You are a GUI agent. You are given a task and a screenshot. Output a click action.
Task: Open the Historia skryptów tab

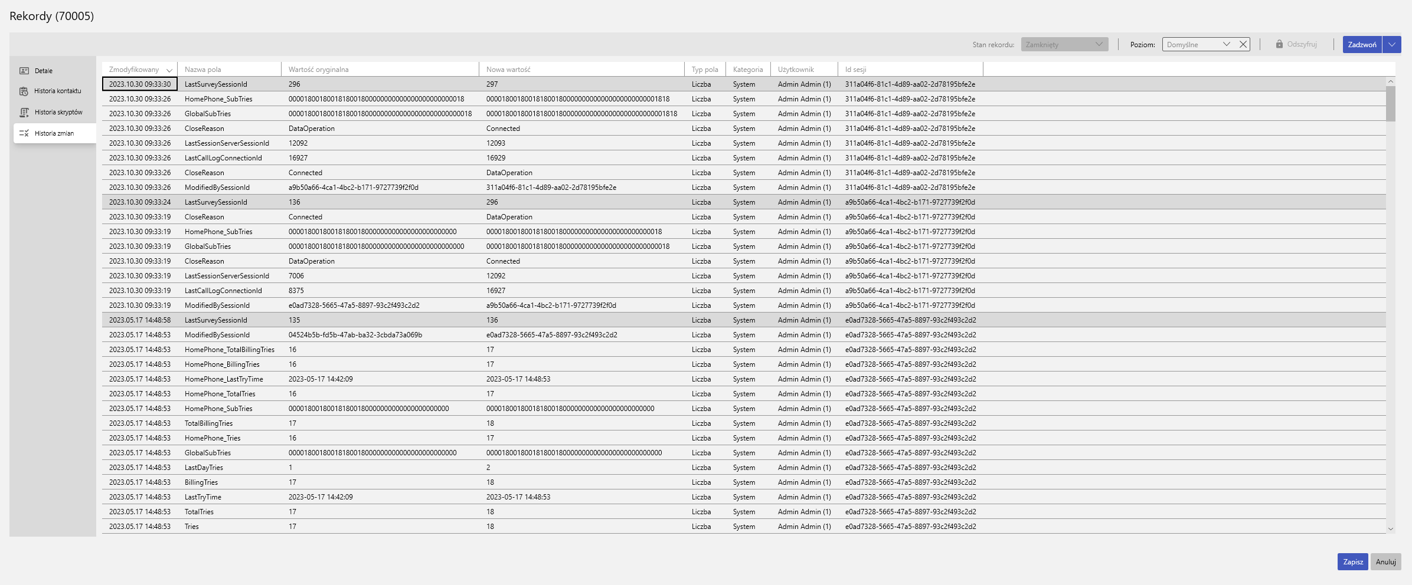click(58, 112)
